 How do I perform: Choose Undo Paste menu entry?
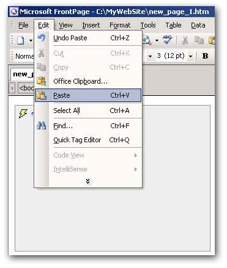(88, 38)
